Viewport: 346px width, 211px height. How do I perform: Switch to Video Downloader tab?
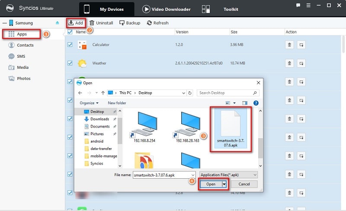166,9
